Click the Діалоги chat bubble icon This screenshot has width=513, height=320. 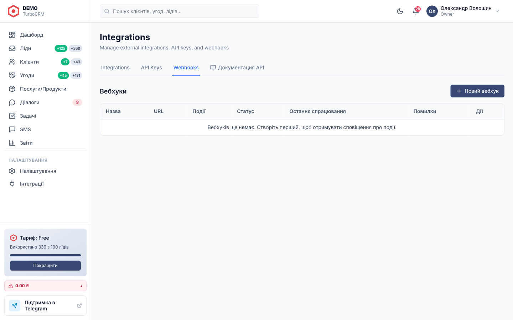click(12, 102)
